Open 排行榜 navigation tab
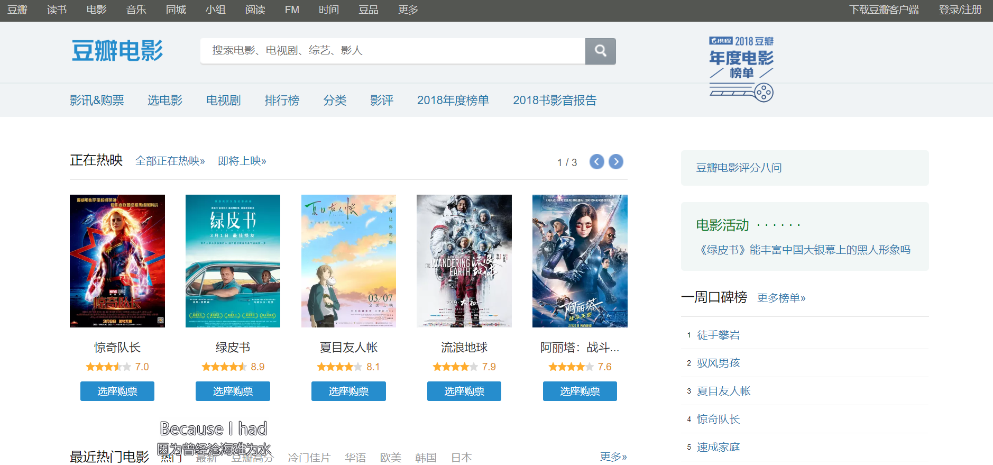This screenshot has width=993, height=465. [282, 100]
